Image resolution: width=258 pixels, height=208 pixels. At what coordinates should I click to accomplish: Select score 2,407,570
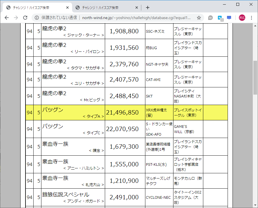124,80
